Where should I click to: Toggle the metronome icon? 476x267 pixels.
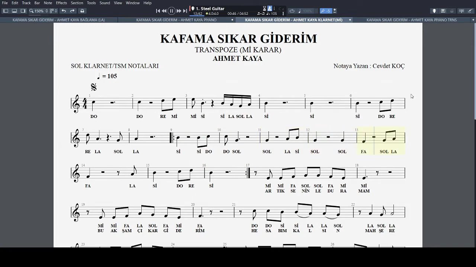pos(270,9)
